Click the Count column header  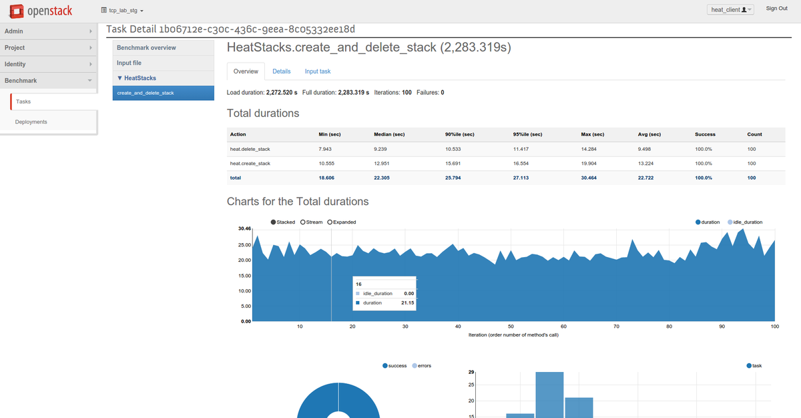point(754,134)
